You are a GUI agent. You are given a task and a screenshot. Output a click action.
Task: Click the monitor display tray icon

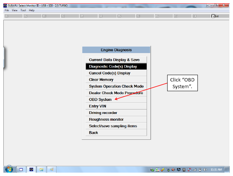point(179,170)
